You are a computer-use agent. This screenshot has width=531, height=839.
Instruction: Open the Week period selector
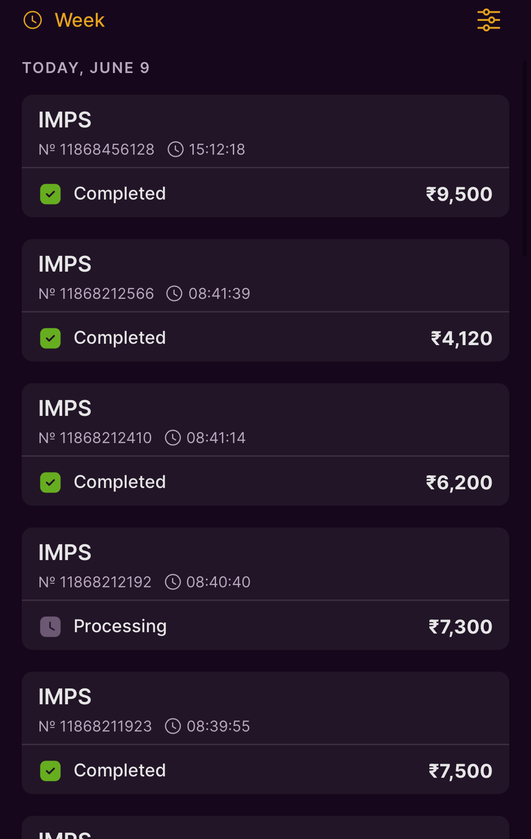coord(79,20)
